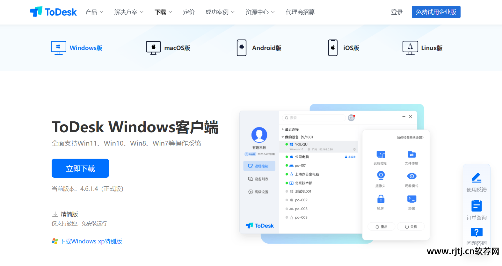Choose the iOS版 phone icon
502x266 pixels.
pyautogui.click(x=333, y=48)
